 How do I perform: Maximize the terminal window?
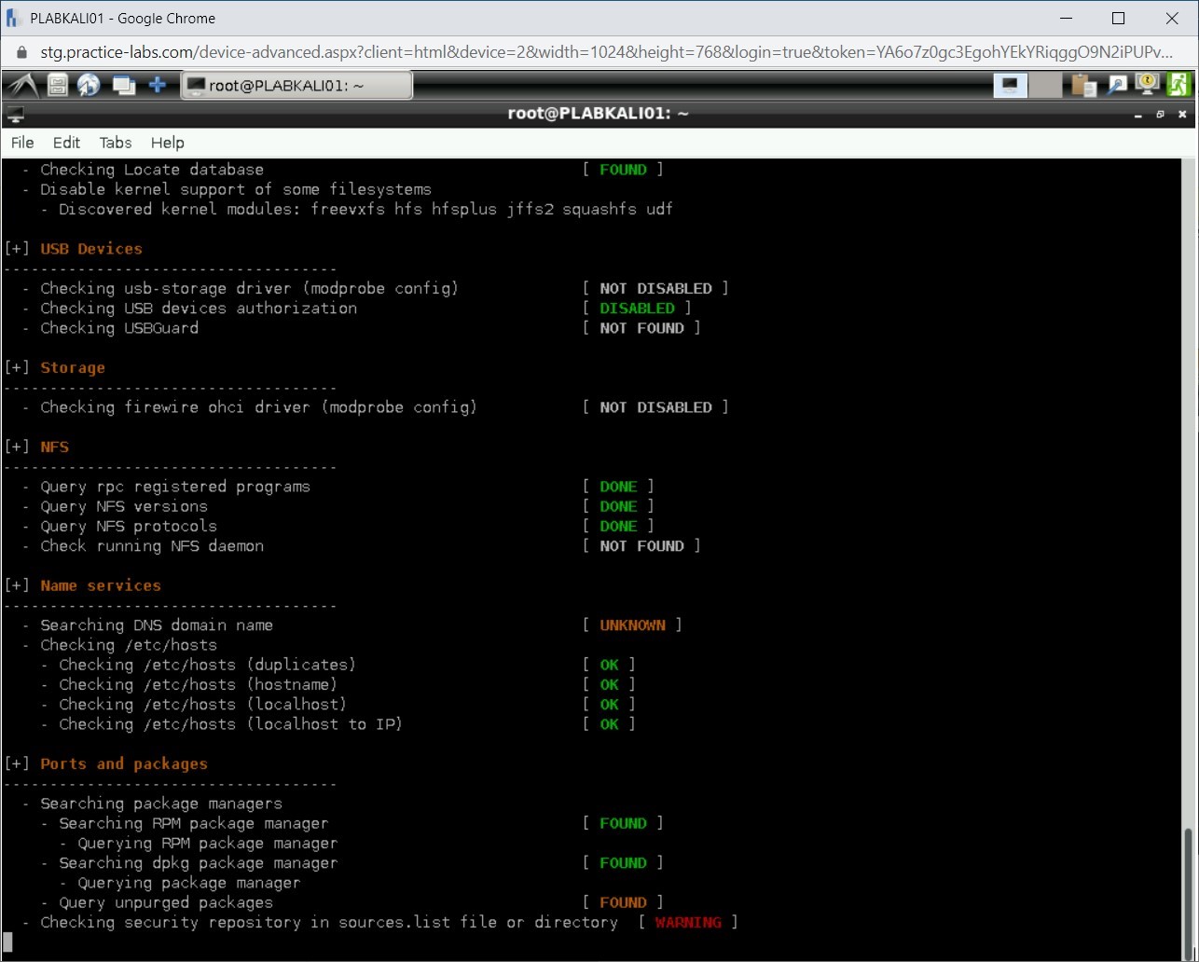click(1160, 115)
